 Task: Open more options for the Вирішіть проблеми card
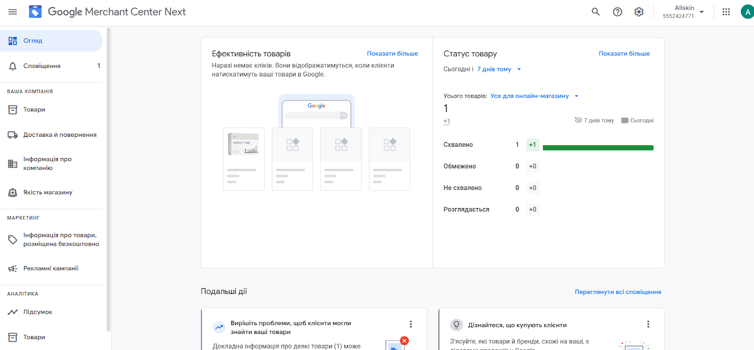coord(411,324)
